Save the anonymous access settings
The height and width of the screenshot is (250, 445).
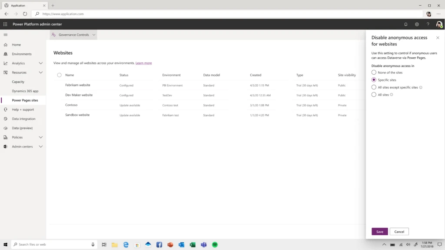[379, 231]
